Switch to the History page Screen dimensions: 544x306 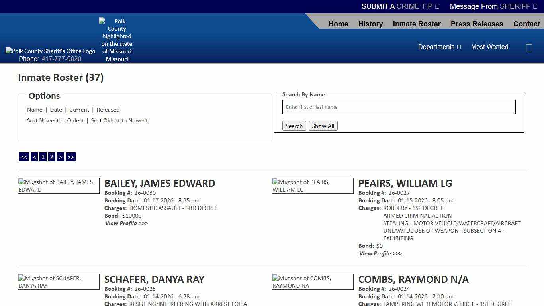pyautogui.click(x=370, y=24)
